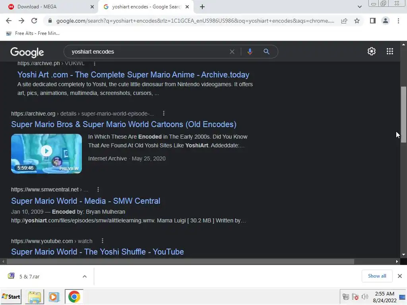Show all downloads
The height and width of the screenshot is (305, 407).
coord(377,276)
